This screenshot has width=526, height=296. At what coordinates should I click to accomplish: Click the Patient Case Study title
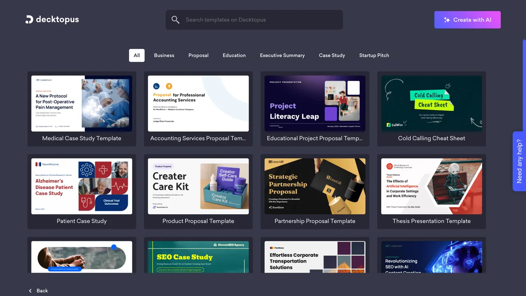coord(82,221)
